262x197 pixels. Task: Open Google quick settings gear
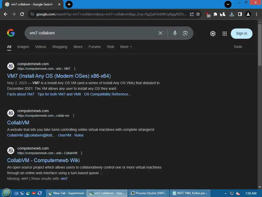213,34
